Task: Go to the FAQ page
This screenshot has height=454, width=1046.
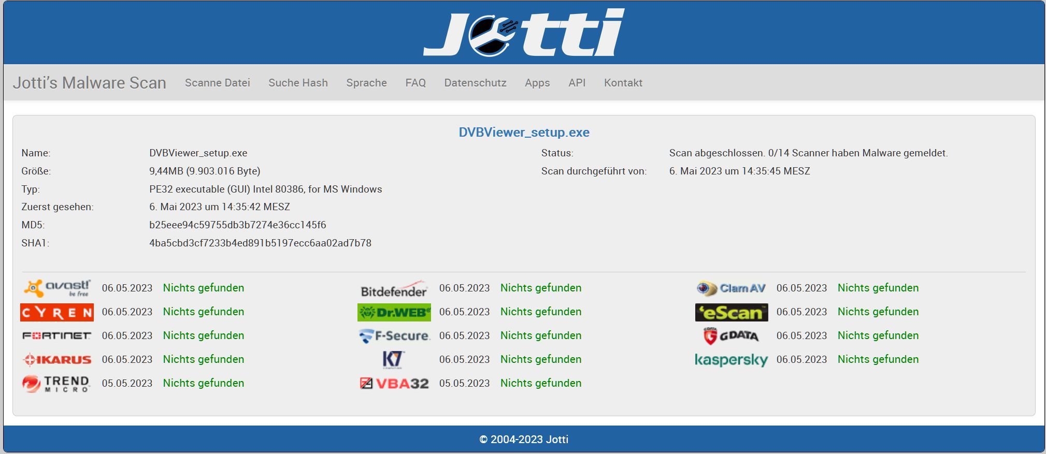Action: coord(415,83)
